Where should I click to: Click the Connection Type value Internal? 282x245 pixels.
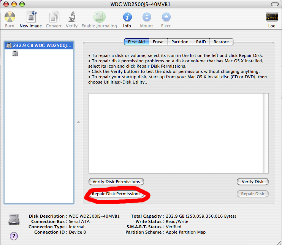click(x=77, y=227)
